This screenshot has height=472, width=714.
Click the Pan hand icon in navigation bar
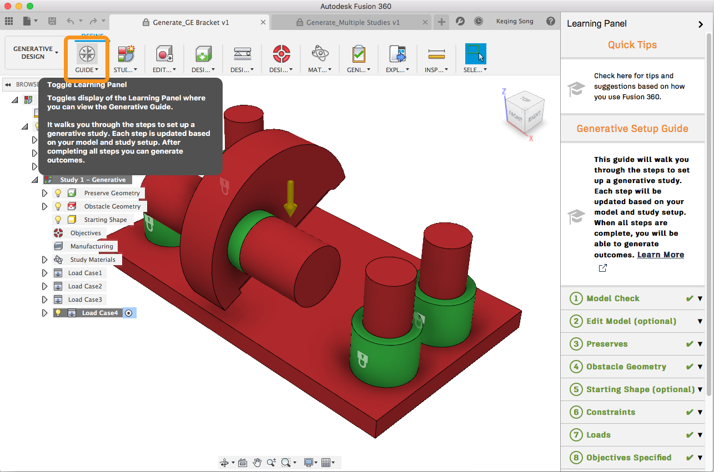tap(257, 463)
